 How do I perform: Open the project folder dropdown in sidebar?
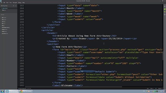tap(3, 15)
